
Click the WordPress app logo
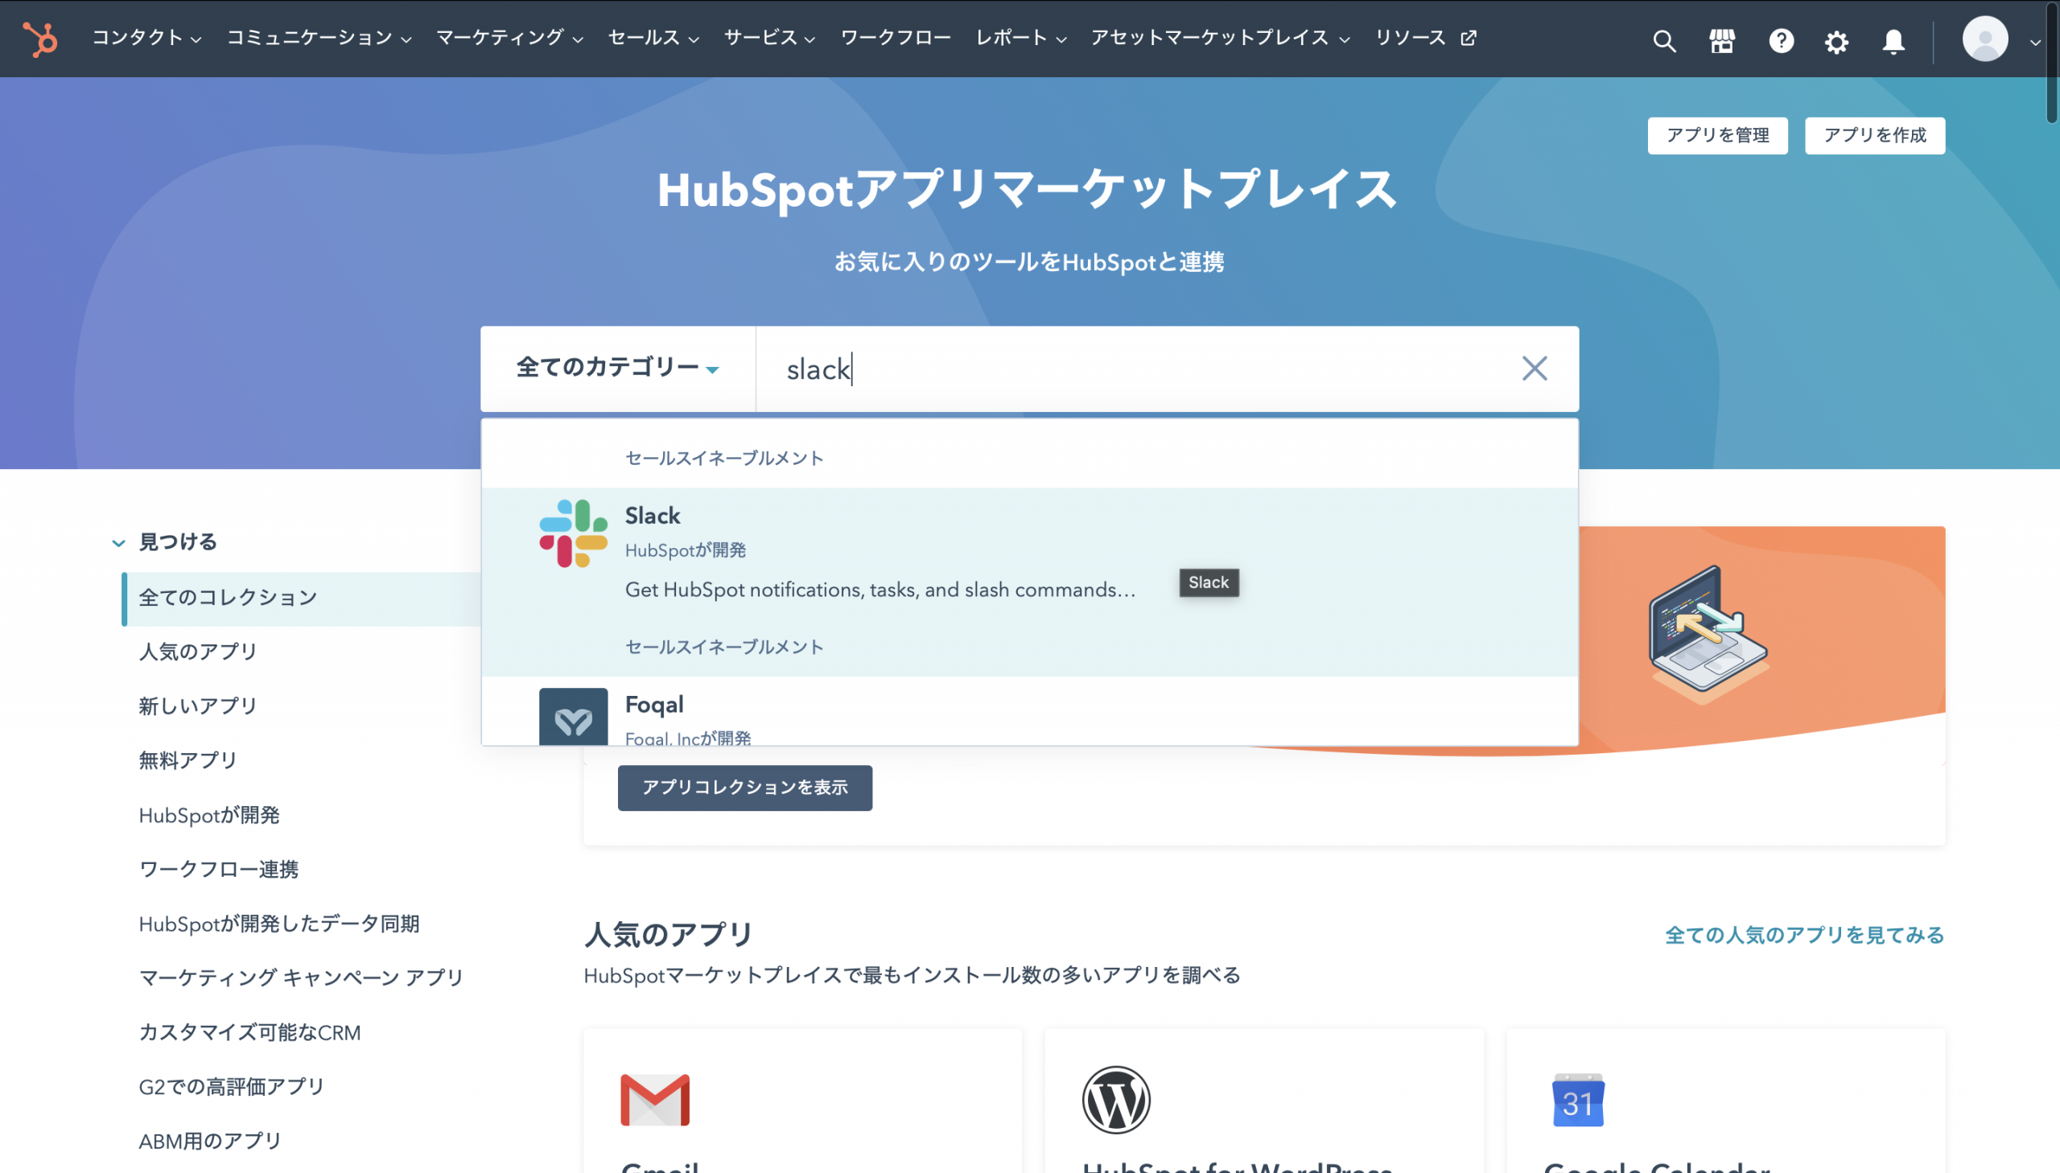click(x=1117, y=1100)
